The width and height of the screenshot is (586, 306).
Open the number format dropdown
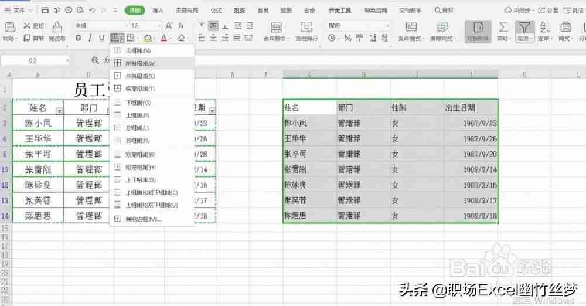click(x=387, y=26)
